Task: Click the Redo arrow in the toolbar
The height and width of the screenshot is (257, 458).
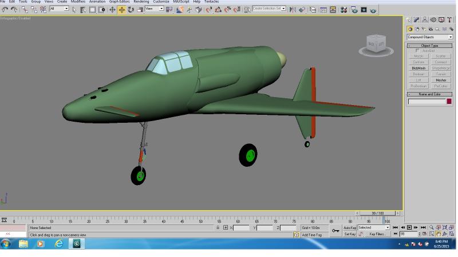Action: (x=14, y=10)
